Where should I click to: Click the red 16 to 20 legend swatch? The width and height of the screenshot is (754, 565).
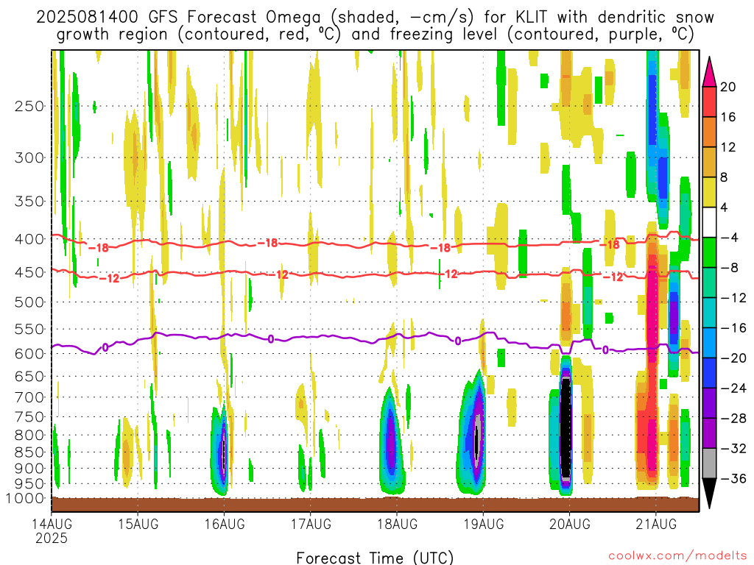click(709, 102)
